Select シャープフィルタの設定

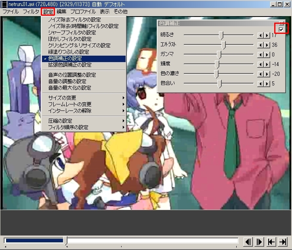(84, 33)
